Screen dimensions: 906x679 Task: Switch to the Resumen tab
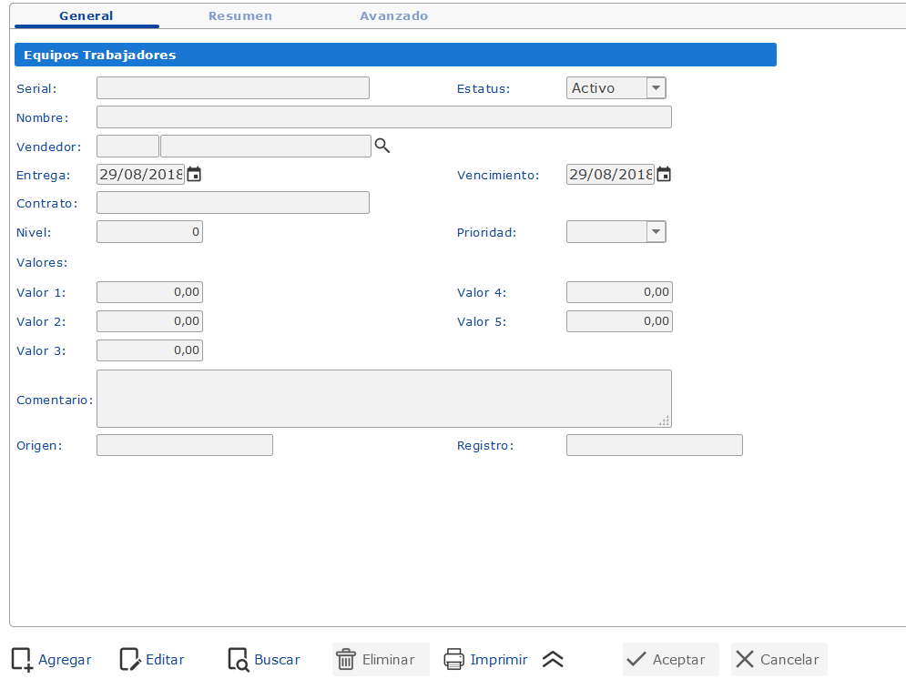(x=239, y=16)
